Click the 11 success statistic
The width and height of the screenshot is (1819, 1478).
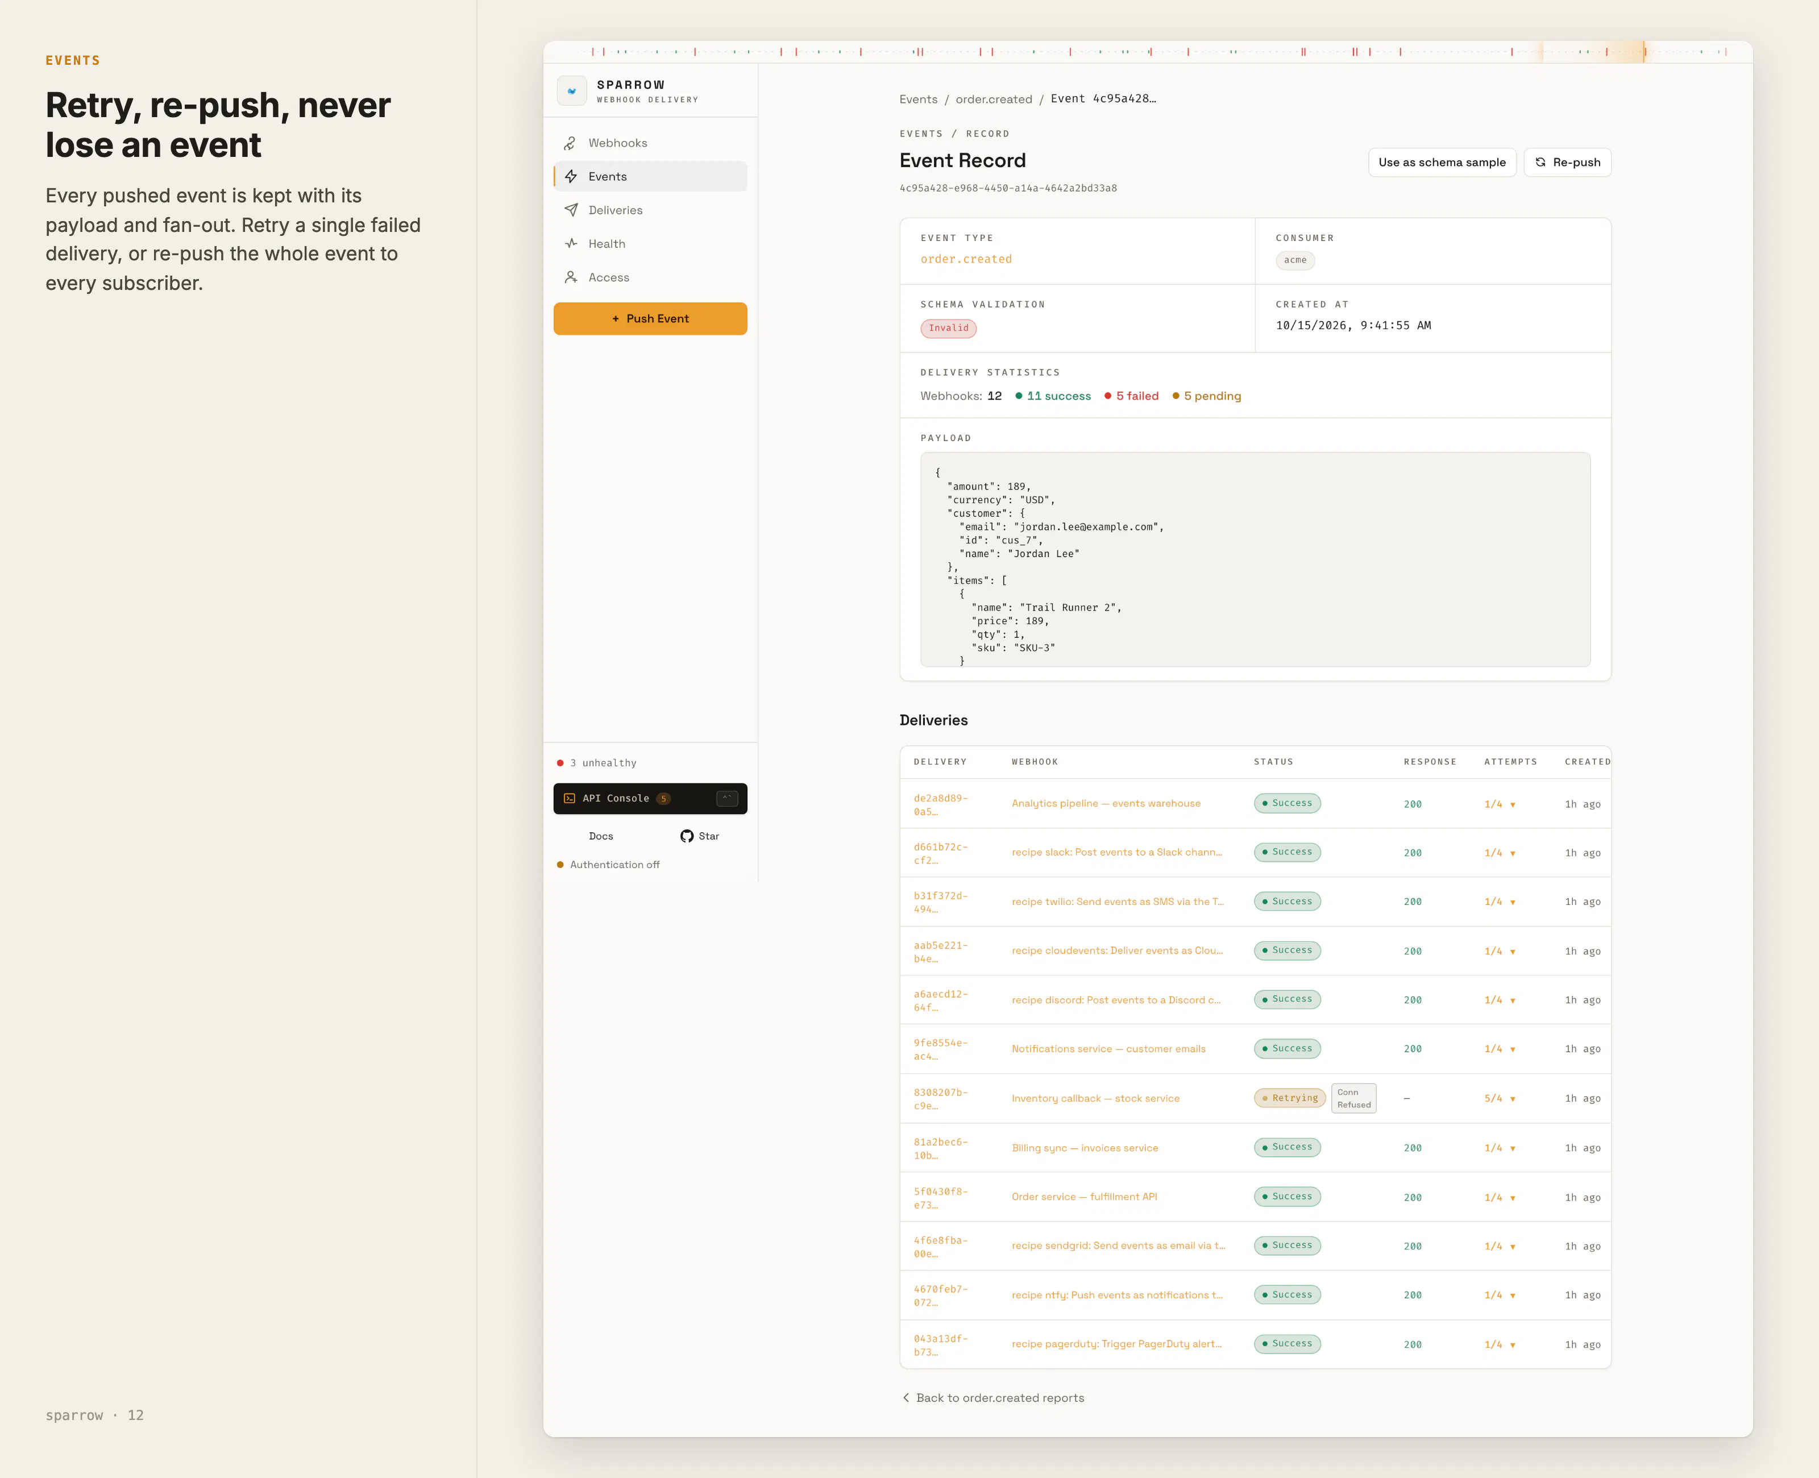tap(1053, 396)
